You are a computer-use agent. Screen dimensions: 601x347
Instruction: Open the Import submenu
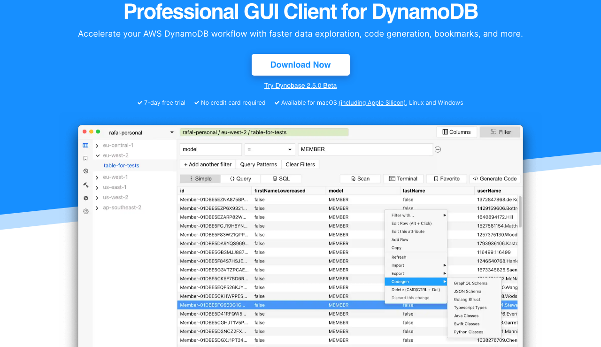(416, 265)
